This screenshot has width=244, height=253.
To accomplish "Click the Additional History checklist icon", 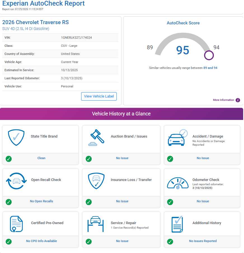I will pos(177,224).
